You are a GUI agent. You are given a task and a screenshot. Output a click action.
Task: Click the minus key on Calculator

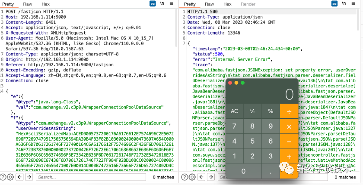[x=289, y=142]
